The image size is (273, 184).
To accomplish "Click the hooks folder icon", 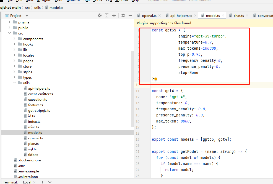I will (x=20, y=44).
